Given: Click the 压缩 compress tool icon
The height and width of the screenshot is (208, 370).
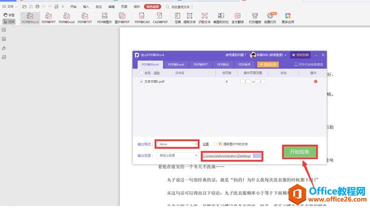Looking at the screenshot, I should point(177,18).
